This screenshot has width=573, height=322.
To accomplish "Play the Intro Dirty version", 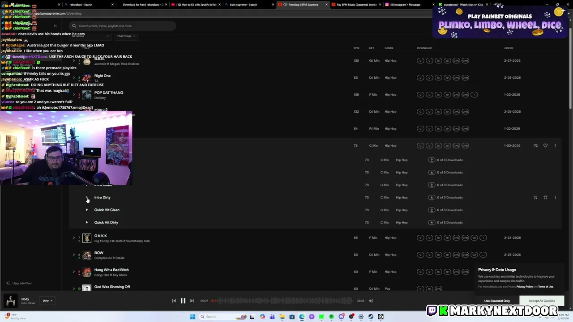I will tap(87, 197).
